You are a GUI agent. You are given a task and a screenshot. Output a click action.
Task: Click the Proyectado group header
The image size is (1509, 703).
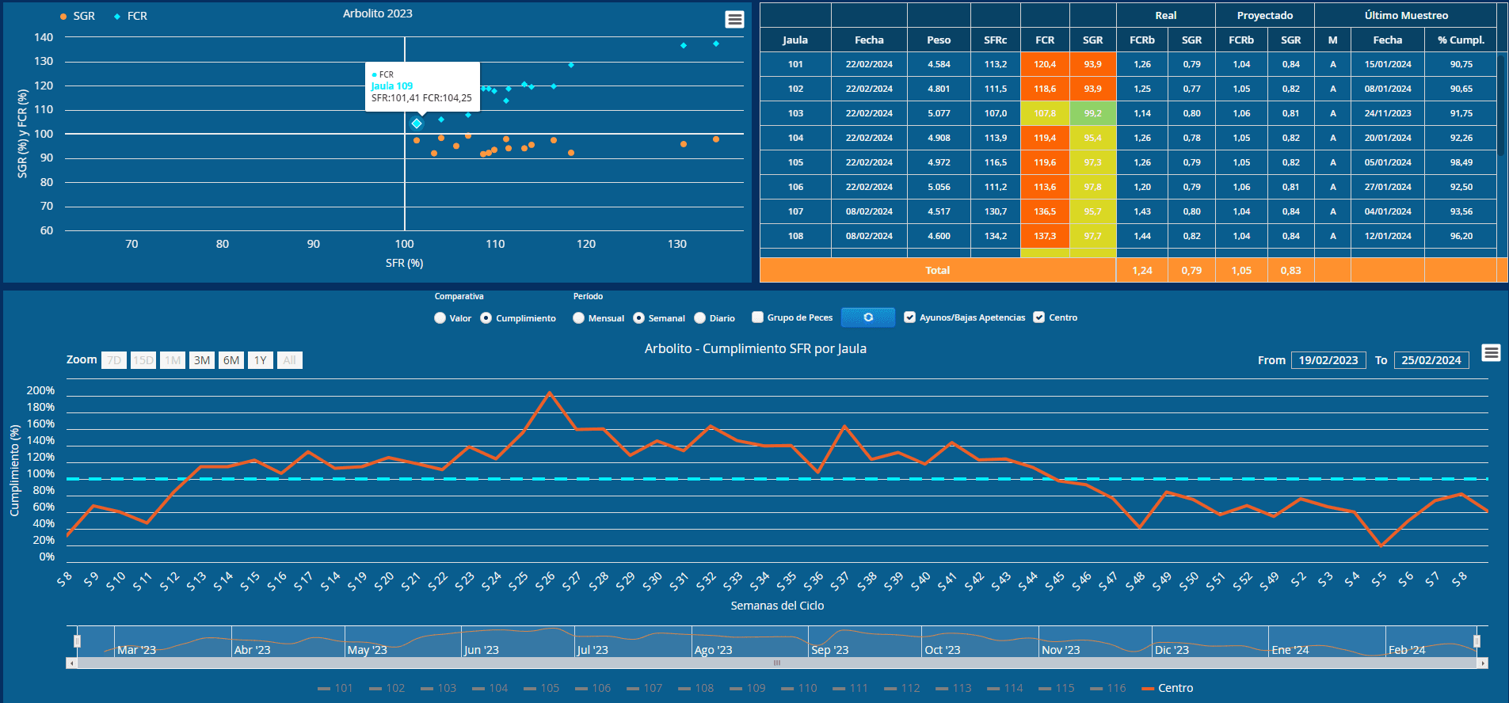[x=1265, y=15]
